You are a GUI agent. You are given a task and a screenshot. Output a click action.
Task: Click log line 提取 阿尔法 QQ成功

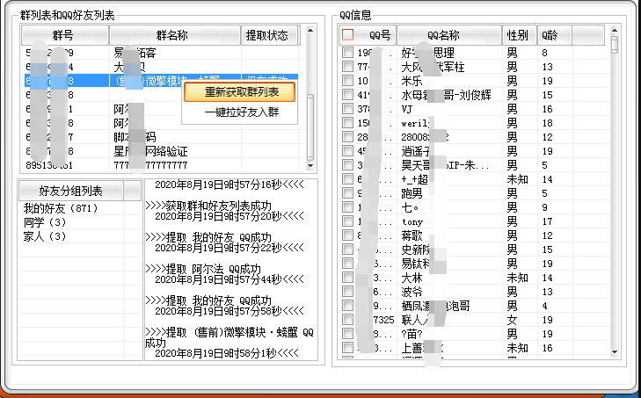point(203,269)
